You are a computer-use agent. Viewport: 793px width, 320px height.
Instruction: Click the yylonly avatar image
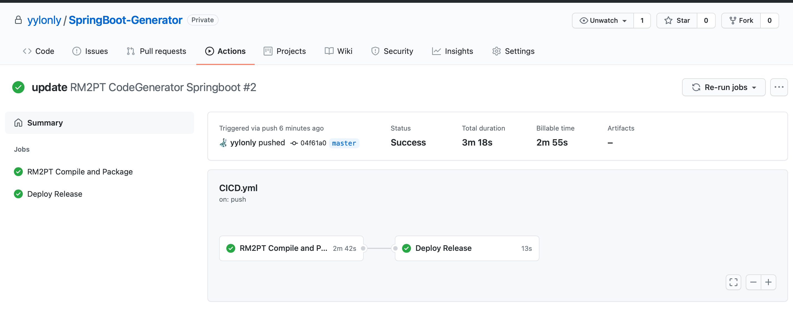(223, 142)
